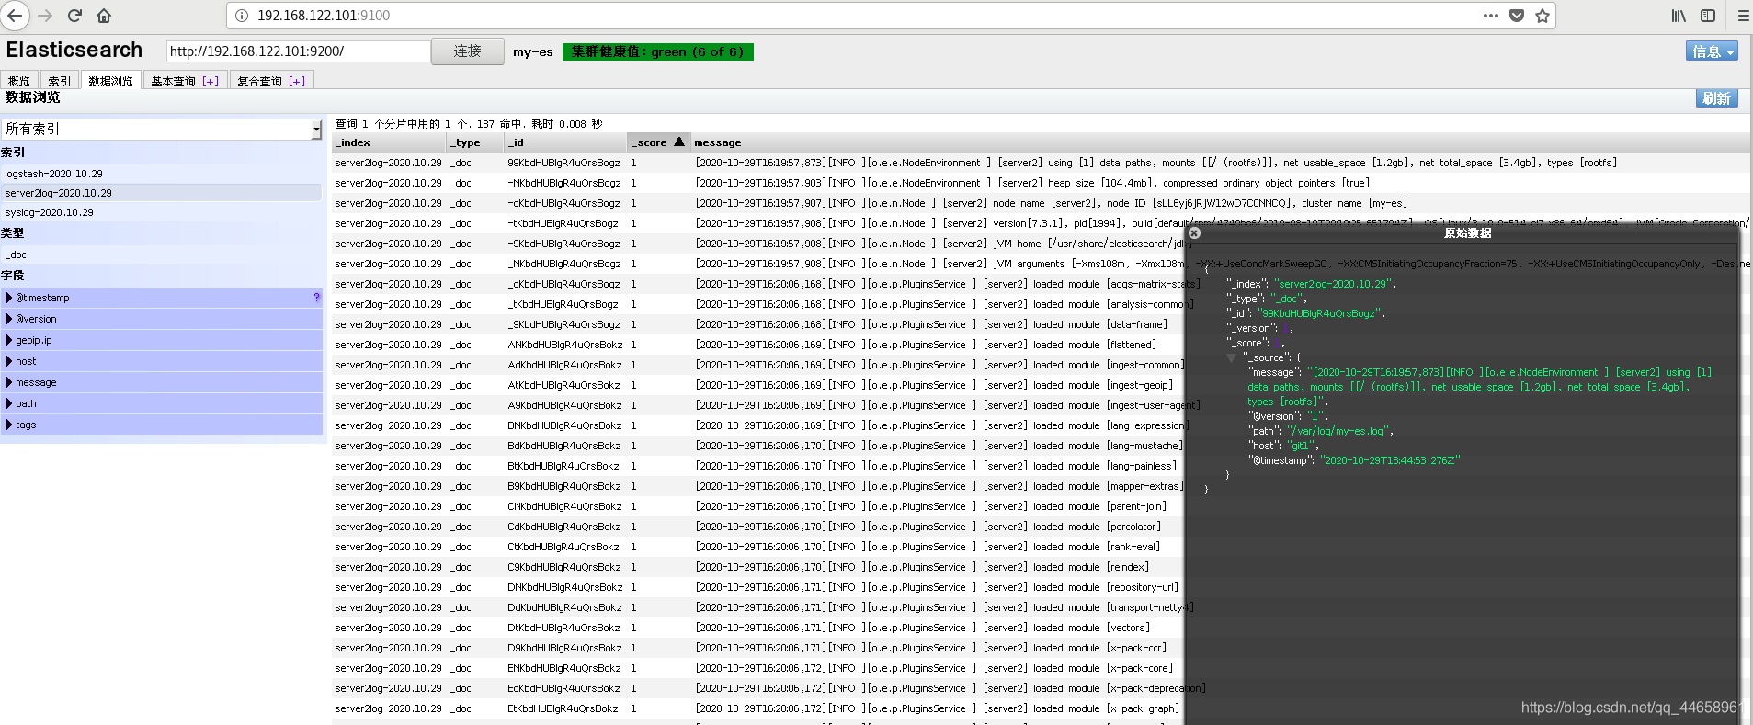Open the 信息 info dropdown menu
The width and height of the screenshot is (1753, 725).
click(1712, 51)
